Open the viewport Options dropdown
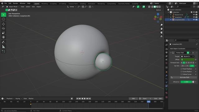This screenshot has height=112, width=199. 159,10
